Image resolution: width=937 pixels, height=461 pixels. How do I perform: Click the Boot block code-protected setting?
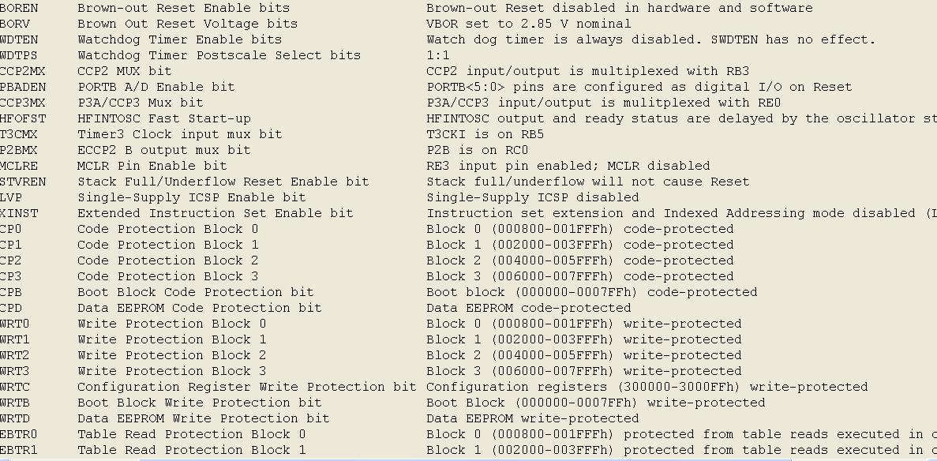point(591,292)
